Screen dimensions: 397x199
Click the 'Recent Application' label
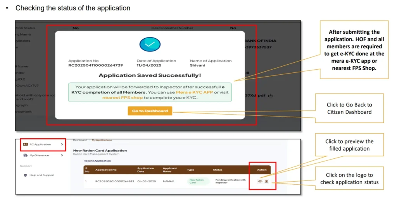point(97,161)
